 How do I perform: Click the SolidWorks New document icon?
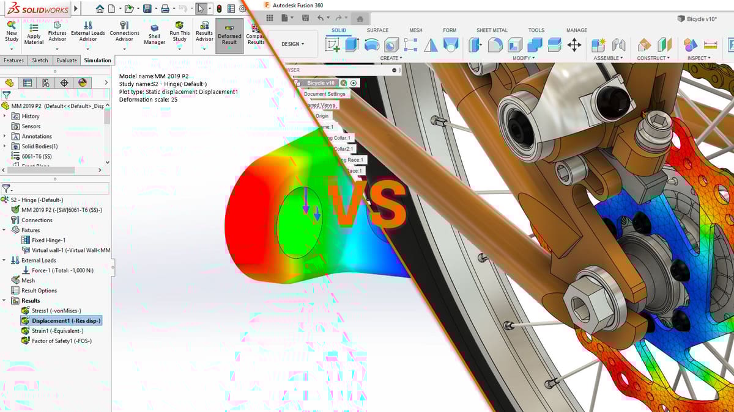(x=111, y=9)
